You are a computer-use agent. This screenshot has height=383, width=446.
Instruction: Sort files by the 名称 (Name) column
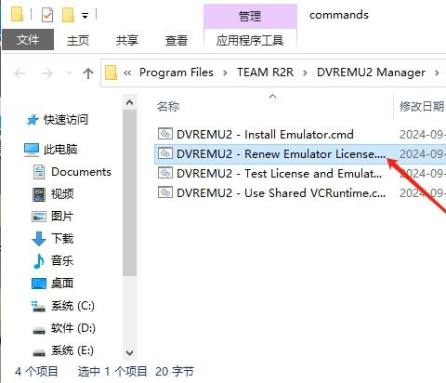click(168, 107)
